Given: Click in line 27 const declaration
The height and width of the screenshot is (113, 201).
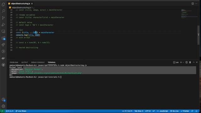Looking at the screenshot, I should pyautogui.click(x=35, y=33).
